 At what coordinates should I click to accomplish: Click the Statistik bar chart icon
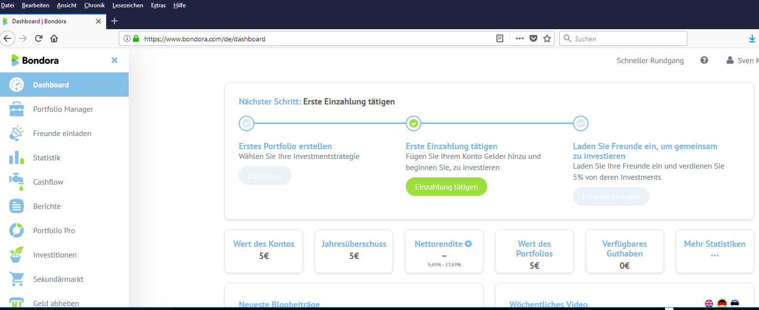coord(17,157)
